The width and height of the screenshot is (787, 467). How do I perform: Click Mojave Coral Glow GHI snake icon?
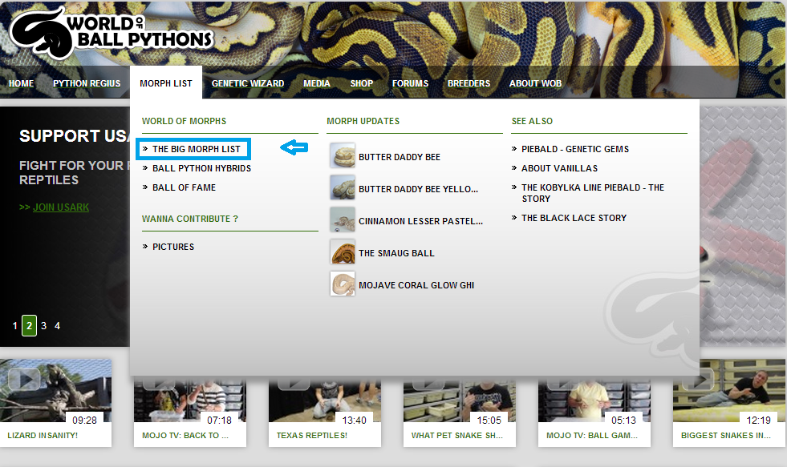(x=343, y=284)
